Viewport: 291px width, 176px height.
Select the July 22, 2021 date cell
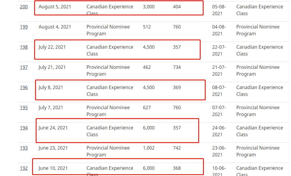click(x=52, y=47)
